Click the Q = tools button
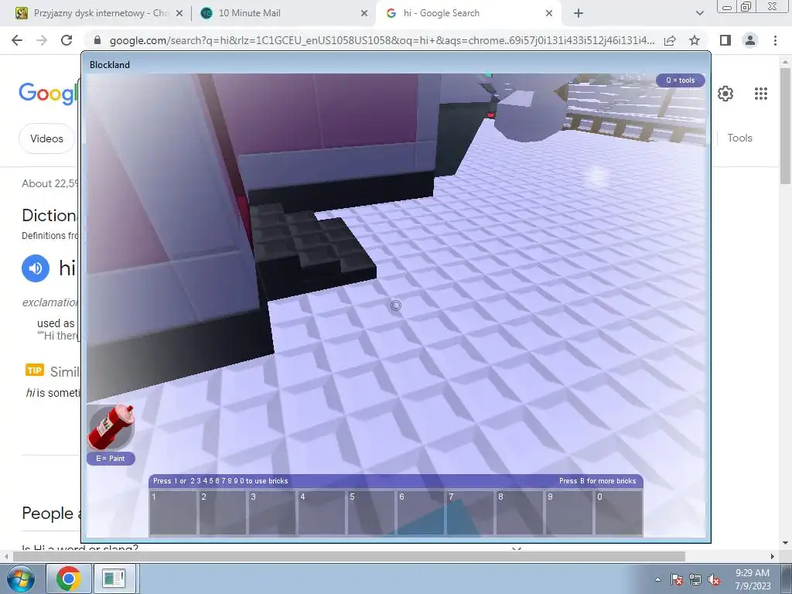Screen dimensions: 792x594 (681, 80)
